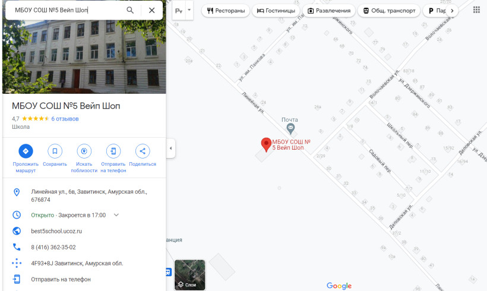Open the Рч filter dropdown arrow
487x291 pixels.
click(x=189, y=10)
